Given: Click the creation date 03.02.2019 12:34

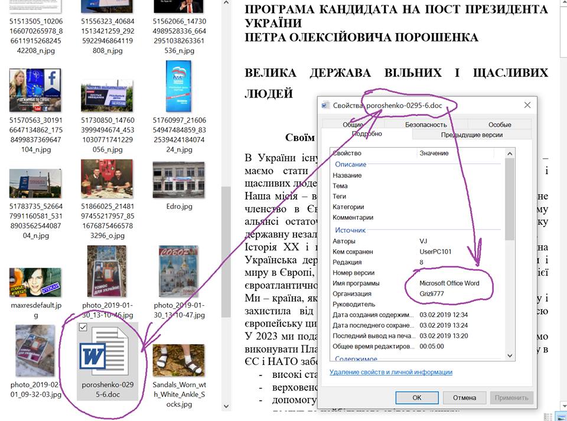Looking at the screenshot, I should (444, 314).
